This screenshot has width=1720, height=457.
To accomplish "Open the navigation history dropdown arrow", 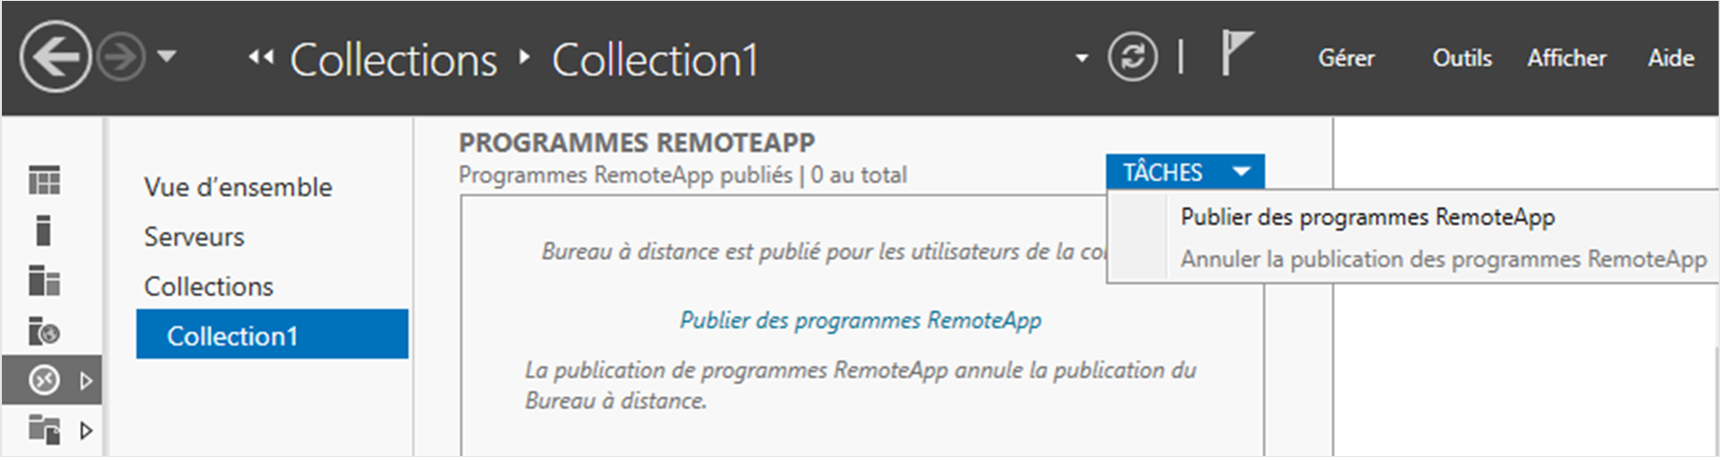I will point(167,57).
